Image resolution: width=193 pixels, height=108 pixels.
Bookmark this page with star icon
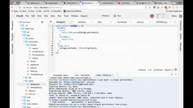click(x=150, y=7)
